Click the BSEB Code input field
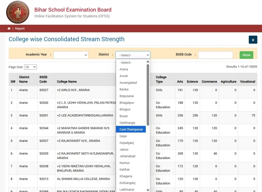The width and height of the screenshot is (262, 192). tap(215, 55)
